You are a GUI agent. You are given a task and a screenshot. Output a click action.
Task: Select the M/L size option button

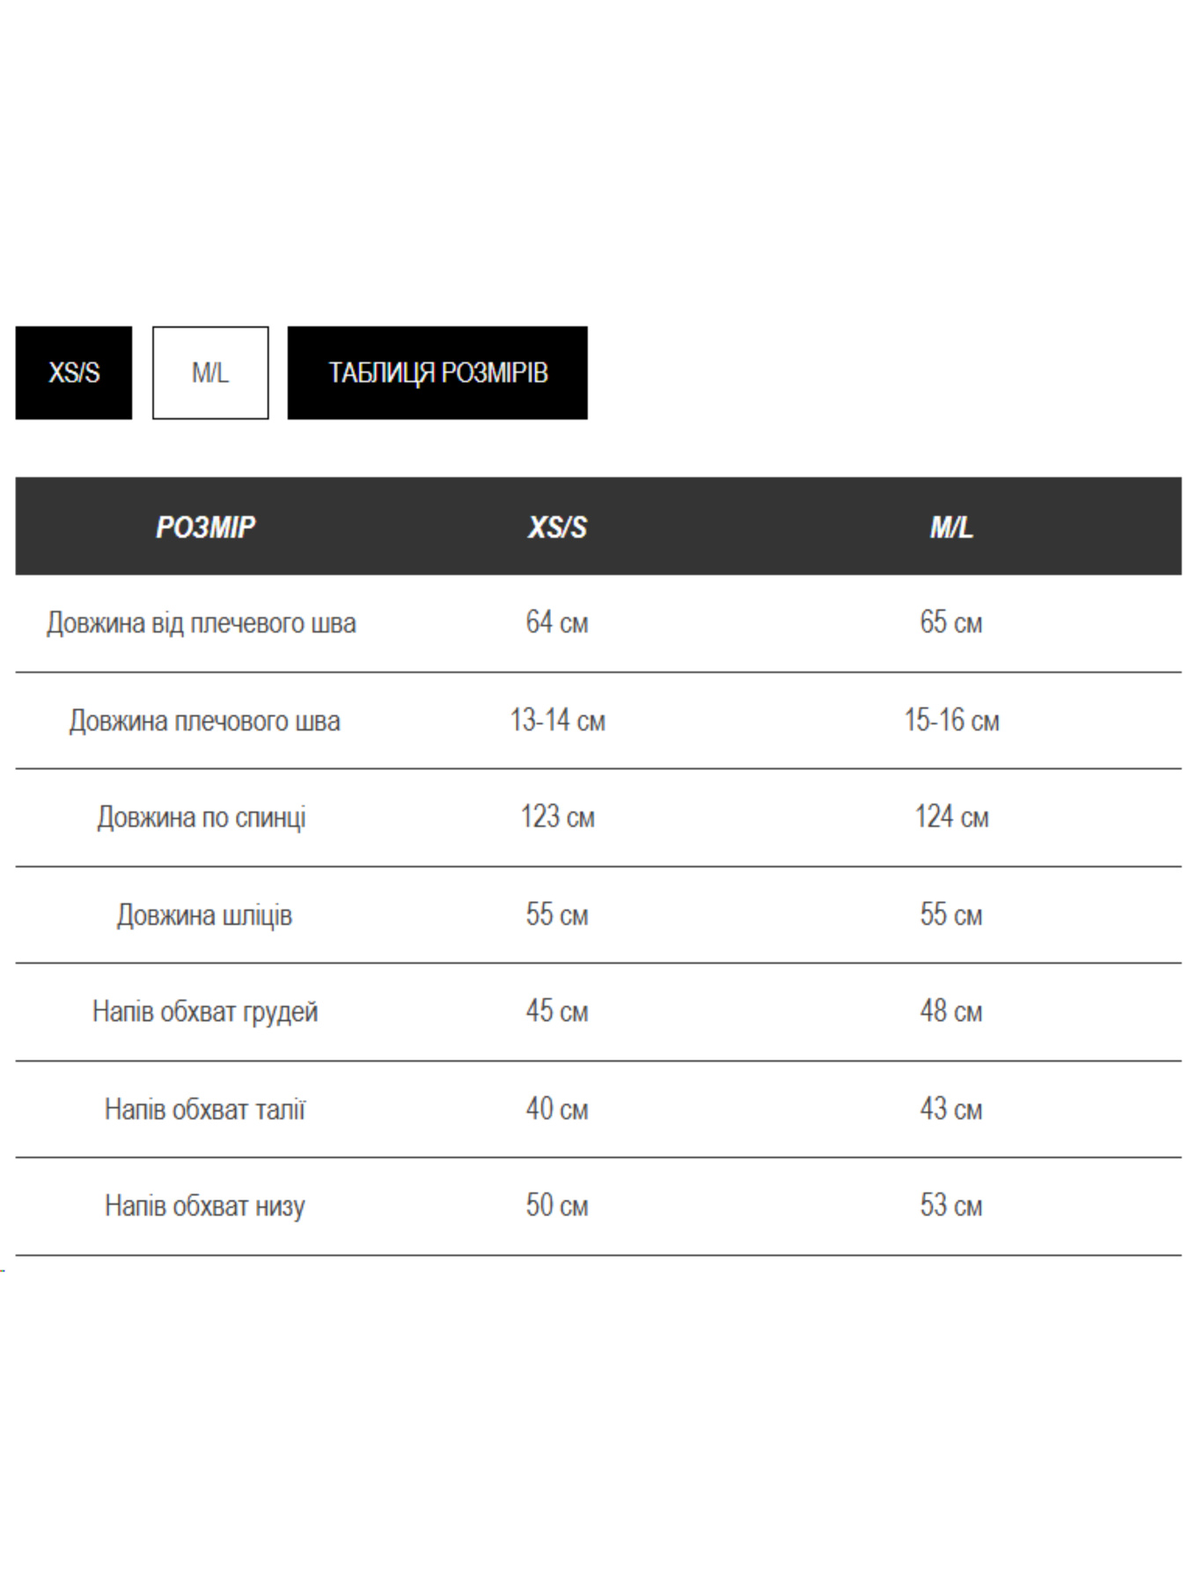click(210, 372)
